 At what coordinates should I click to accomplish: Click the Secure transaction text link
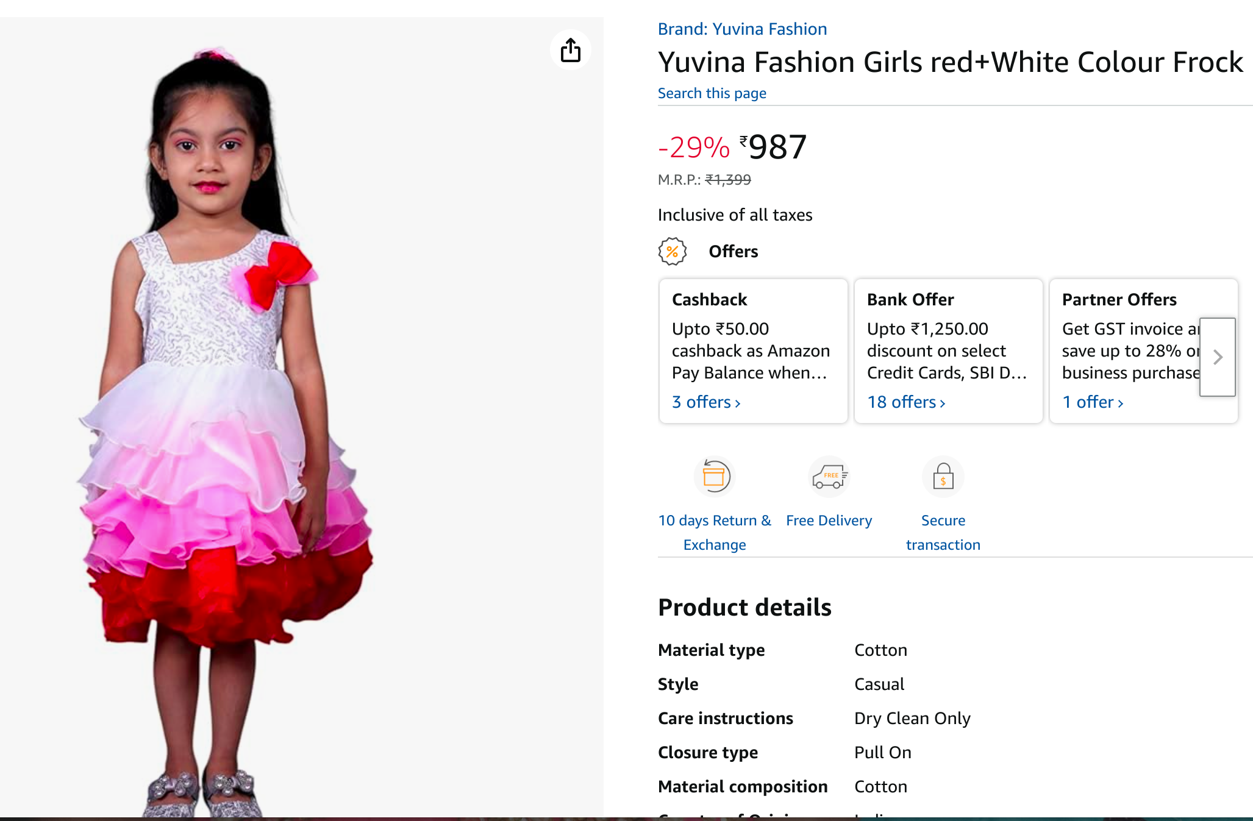pyautogui.click(x=943, y=532)
